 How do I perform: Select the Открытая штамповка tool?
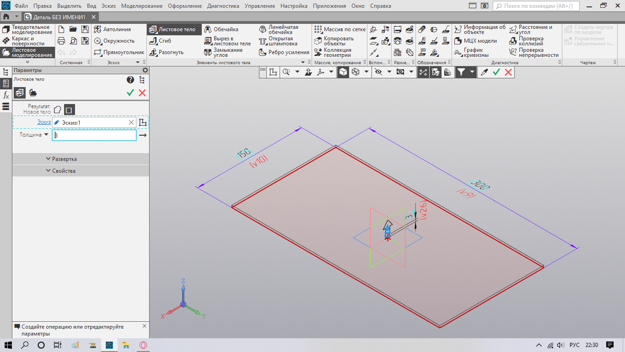point(279,41)
